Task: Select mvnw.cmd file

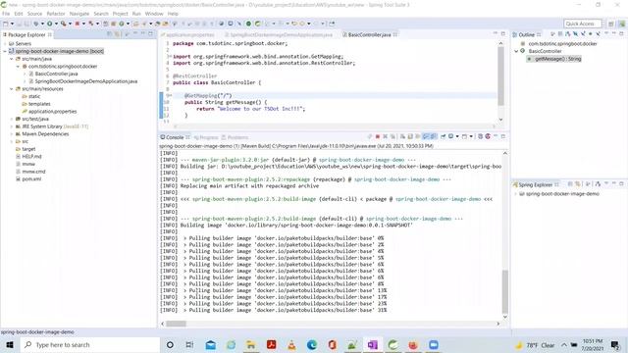Action: click(x=33, y=172)
